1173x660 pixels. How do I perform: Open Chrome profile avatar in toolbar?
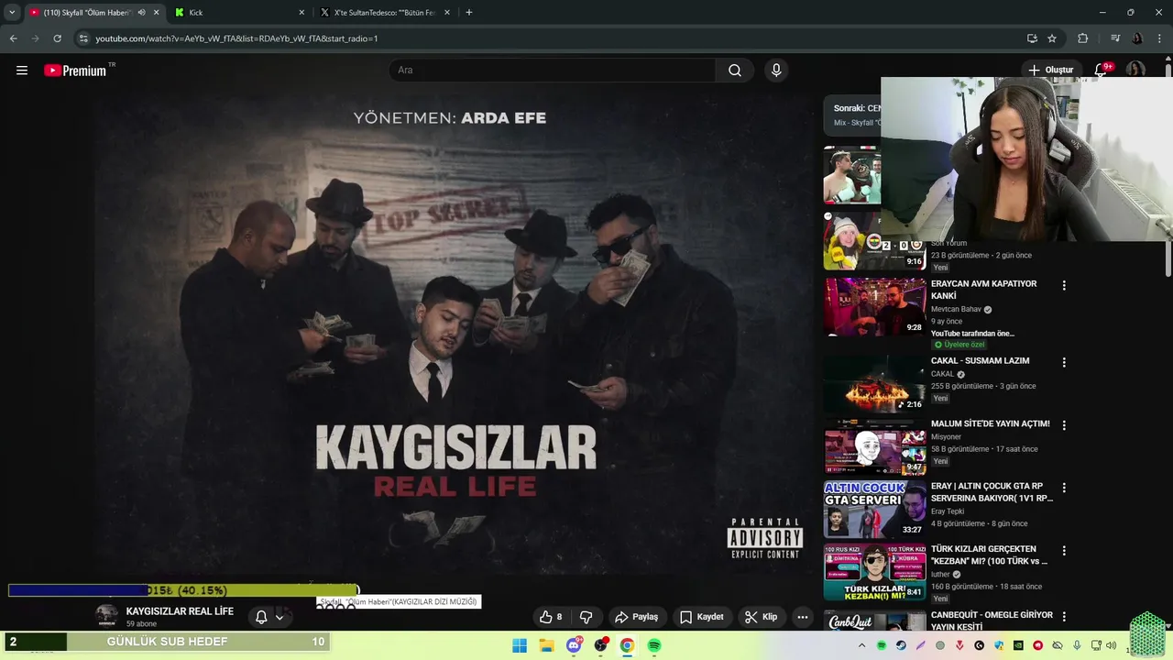point(1137,38)
